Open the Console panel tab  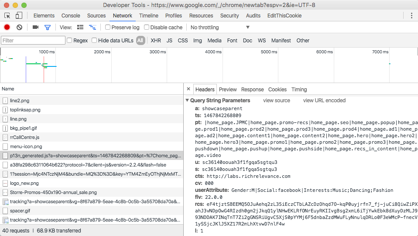[x=71, y=16]
